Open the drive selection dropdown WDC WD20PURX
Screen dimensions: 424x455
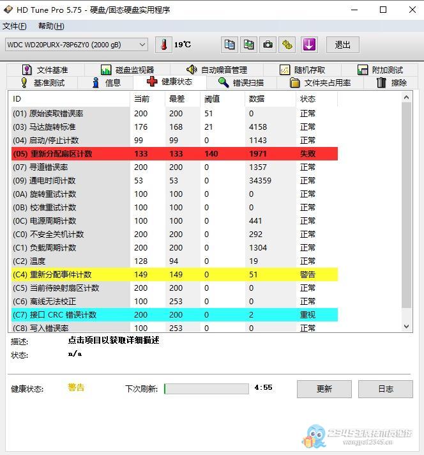click(x=76, y=45)
